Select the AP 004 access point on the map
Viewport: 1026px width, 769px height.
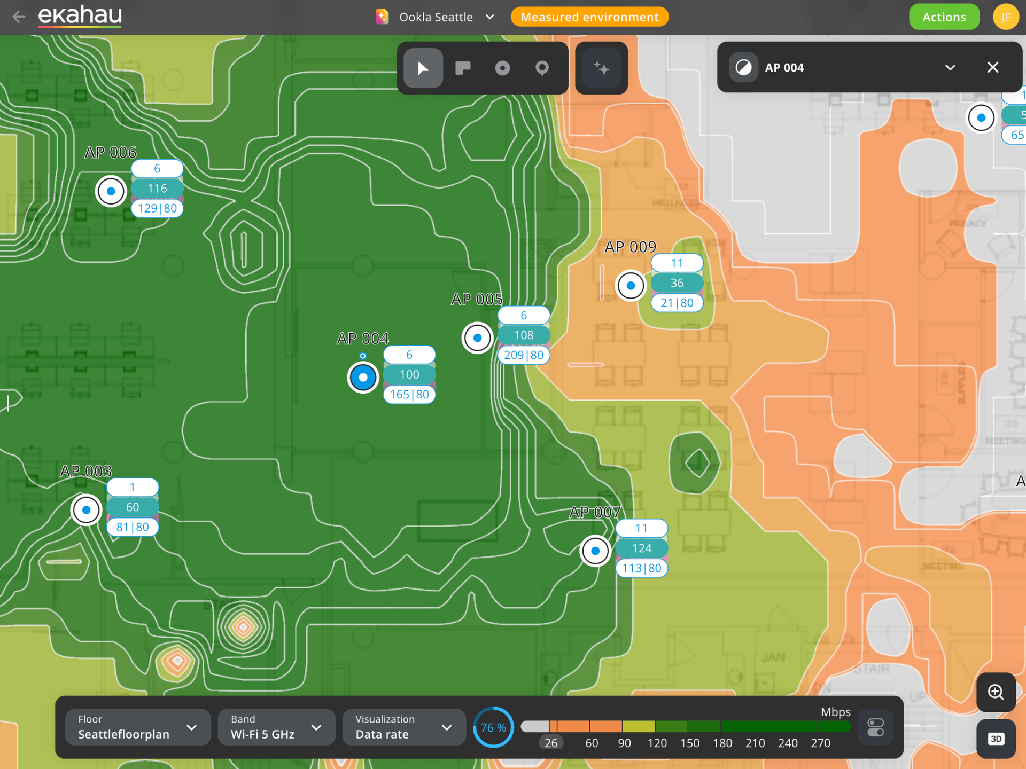(363, 378)
